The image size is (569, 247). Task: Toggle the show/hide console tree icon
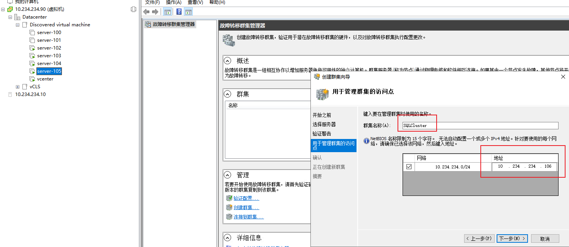click(x=167, y=12)
